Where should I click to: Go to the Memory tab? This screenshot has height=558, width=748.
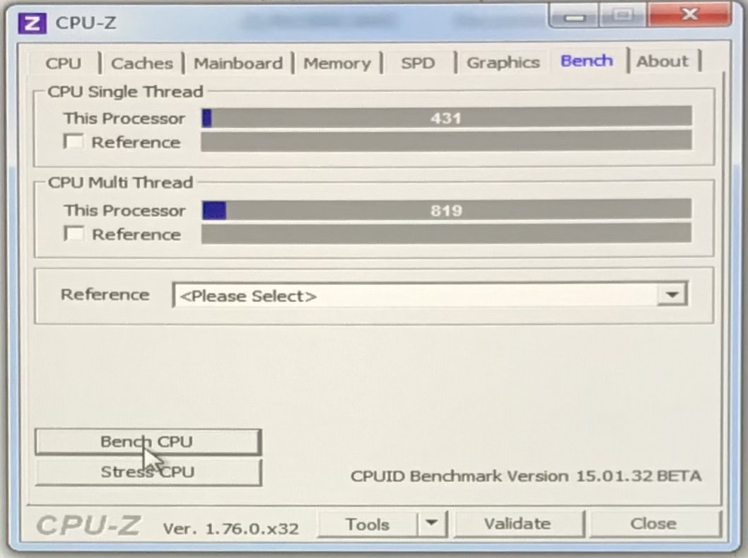pos(337,63)
